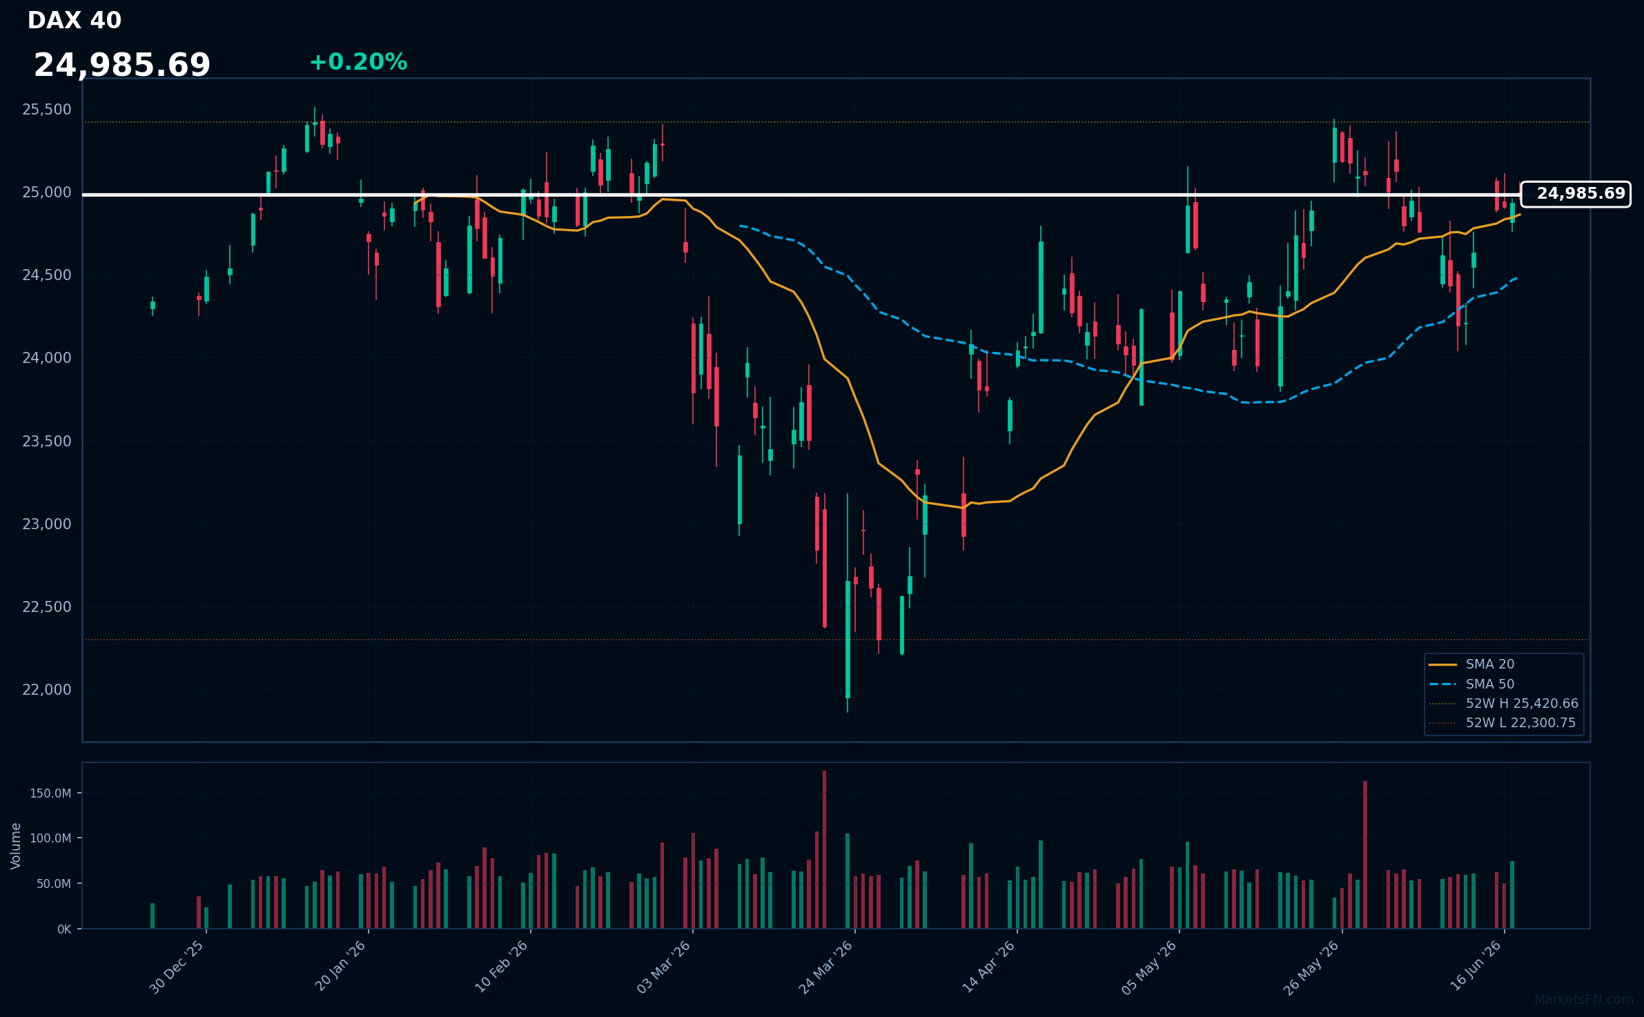The width and height of the screenshot is (1644, 1017).
Task: Click the 24 Mar '26 date label
Action: point(826,967)
